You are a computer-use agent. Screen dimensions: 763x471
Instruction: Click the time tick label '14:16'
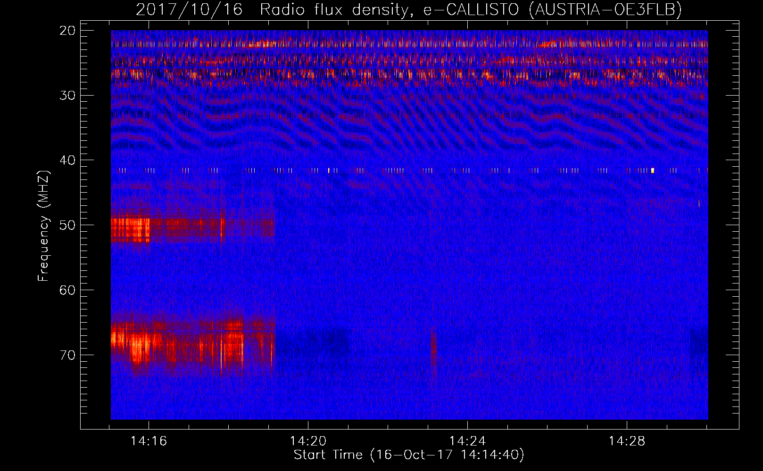[x=149, y=441]
